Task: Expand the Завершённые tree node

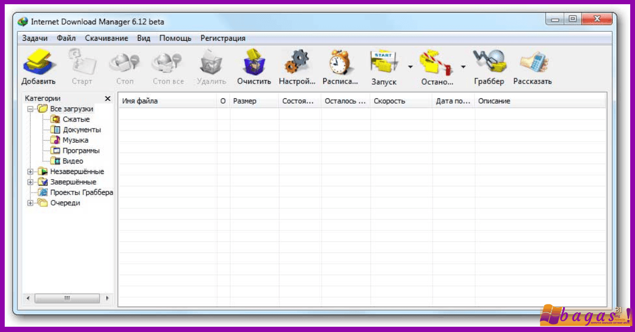Action: tap(31, 182)
